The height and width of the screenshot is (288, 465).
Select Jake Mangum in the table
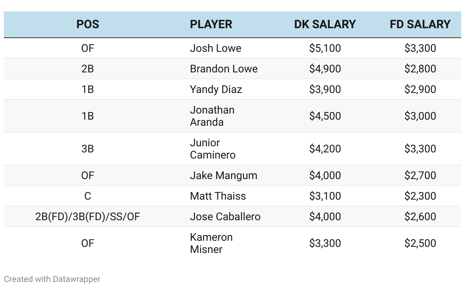click(224, 176)
